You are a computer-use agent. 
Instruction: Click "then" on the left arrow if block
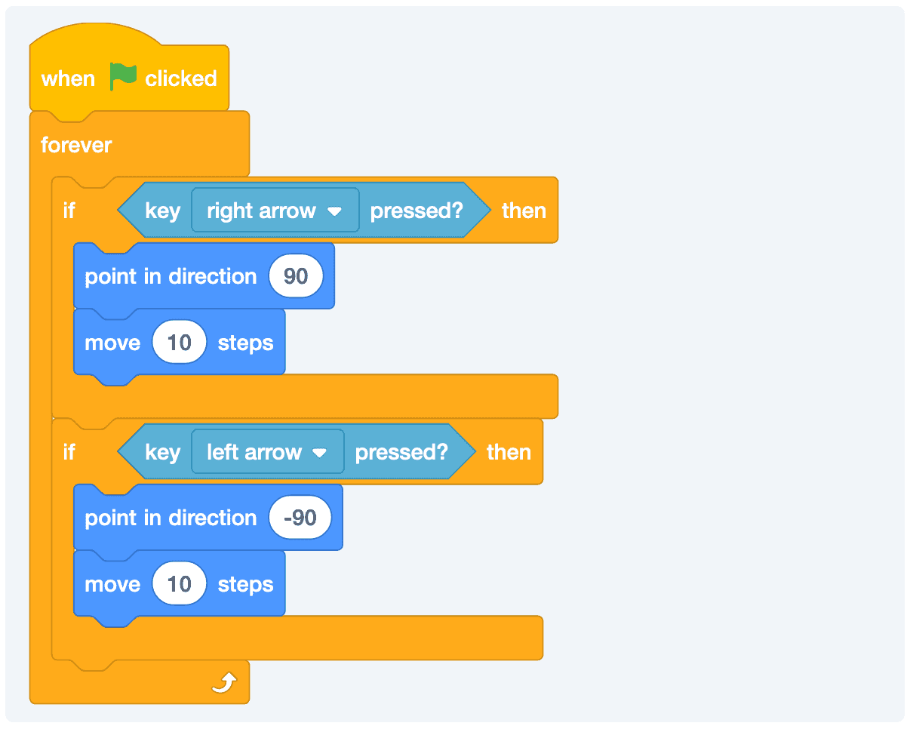pyautogui.click(x=509, y=452)
